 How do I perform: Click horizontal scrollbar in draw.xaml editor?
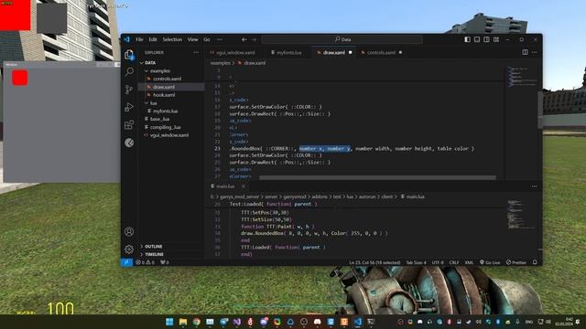coord(377,177)
